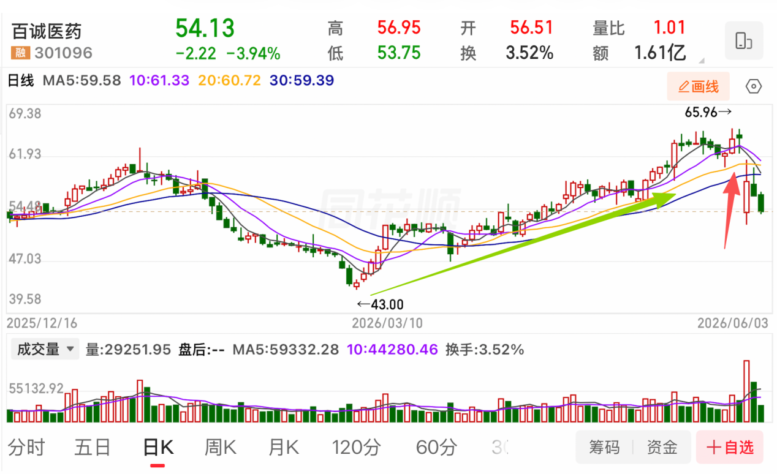Add stock with 十自选 button
Image resolution: width=777 pixels, height=474 pixels.
tap(730, 447)
